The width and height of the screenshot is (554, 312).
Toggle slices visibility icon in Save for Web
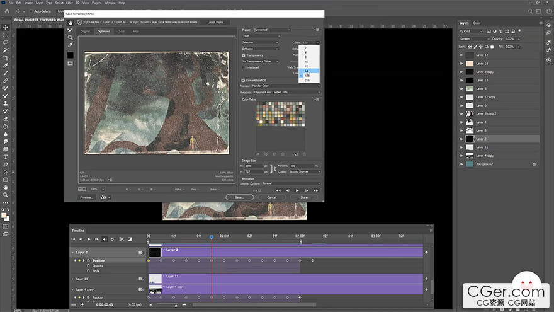pos(71,63)
